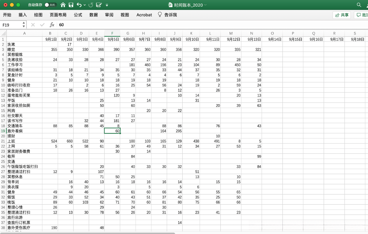Open the 视图 ribbon tab

pos(125,15)
